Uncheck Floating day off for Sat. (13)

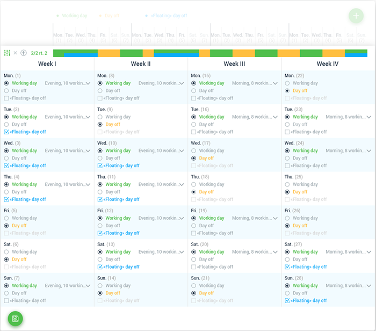(x=100, y=267)
